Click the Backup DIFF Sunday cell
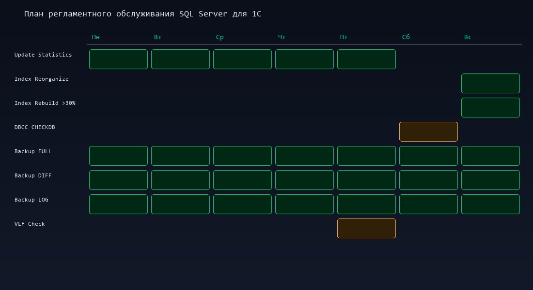Image resolution: width=533 pixels, height=290 pixels. click(x=490, y=180)
